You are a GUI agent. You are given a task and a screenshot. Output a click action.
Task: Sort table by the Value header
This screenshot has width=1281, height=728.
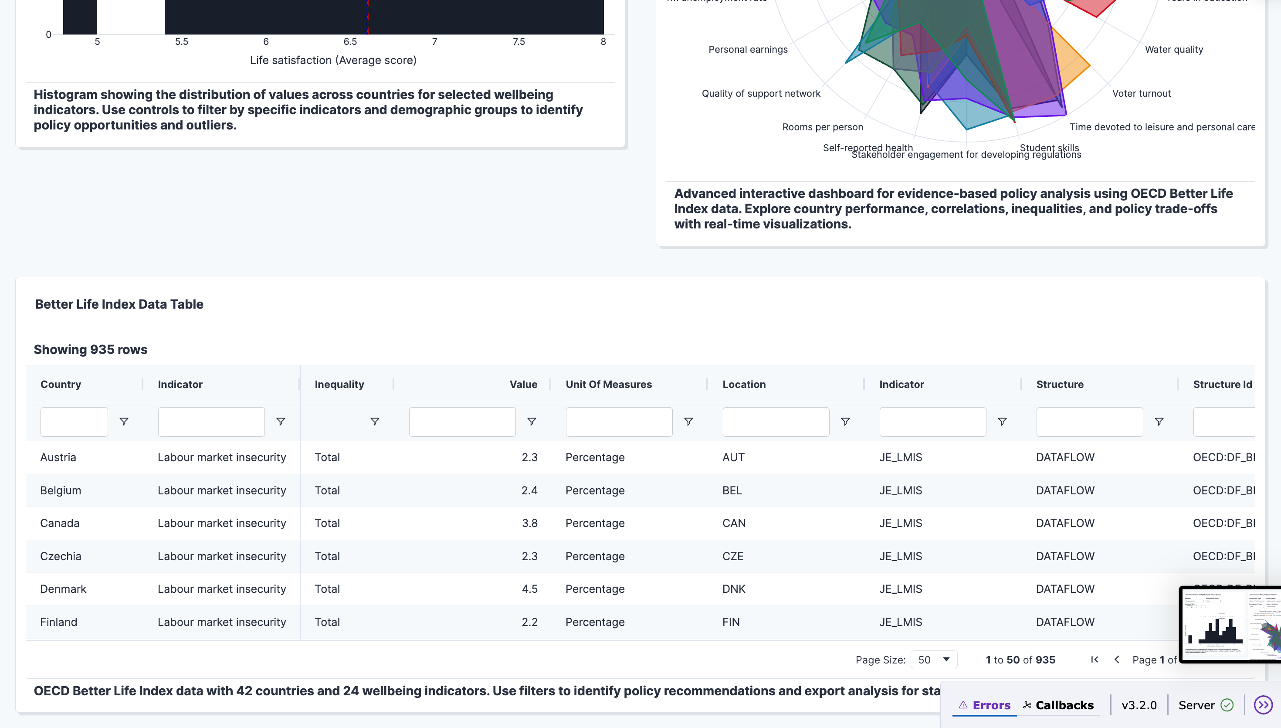click(x=522, y=384)
